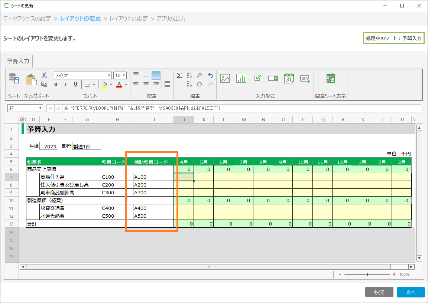Add checkbox input format to cell
Viewport: 428px width, 303px height.
257,78
